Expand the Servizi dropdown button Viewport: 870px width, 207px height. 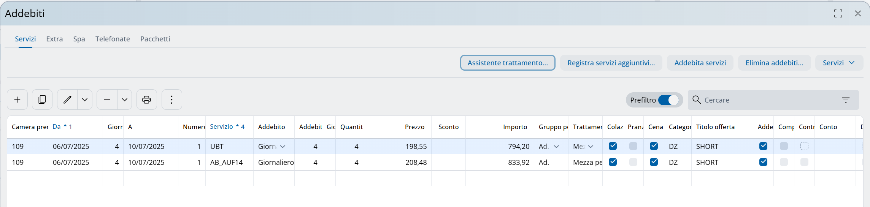tap(839, 63)
